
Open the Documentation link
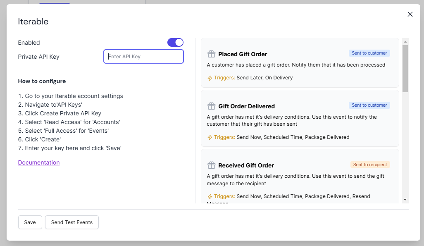[39, 162]
